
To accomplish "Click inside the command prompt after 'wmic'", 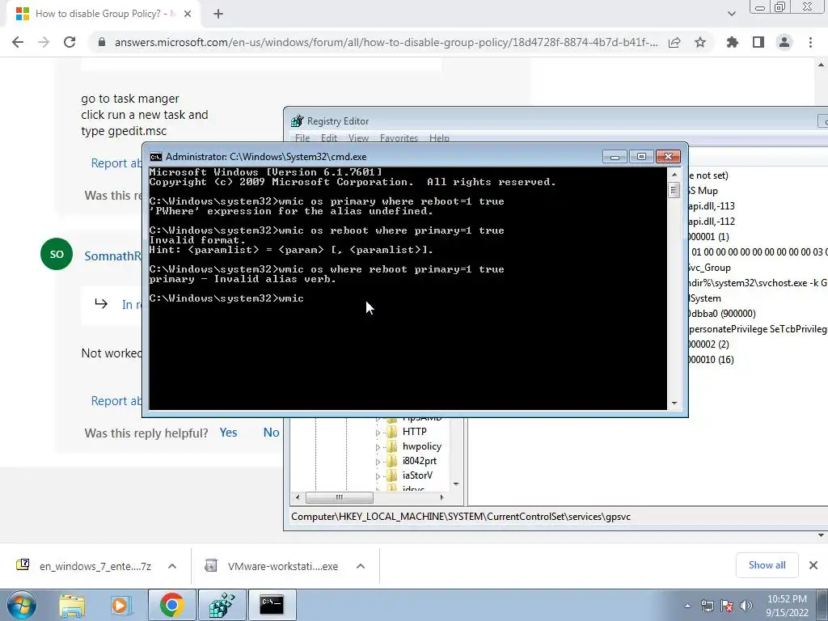I will pos(306,299).
